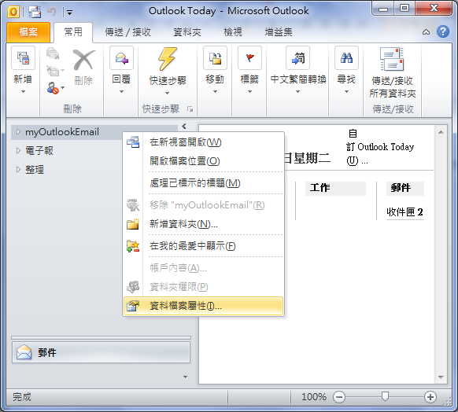Open the 標籤 dropdown arrow

tap(249, 92)
